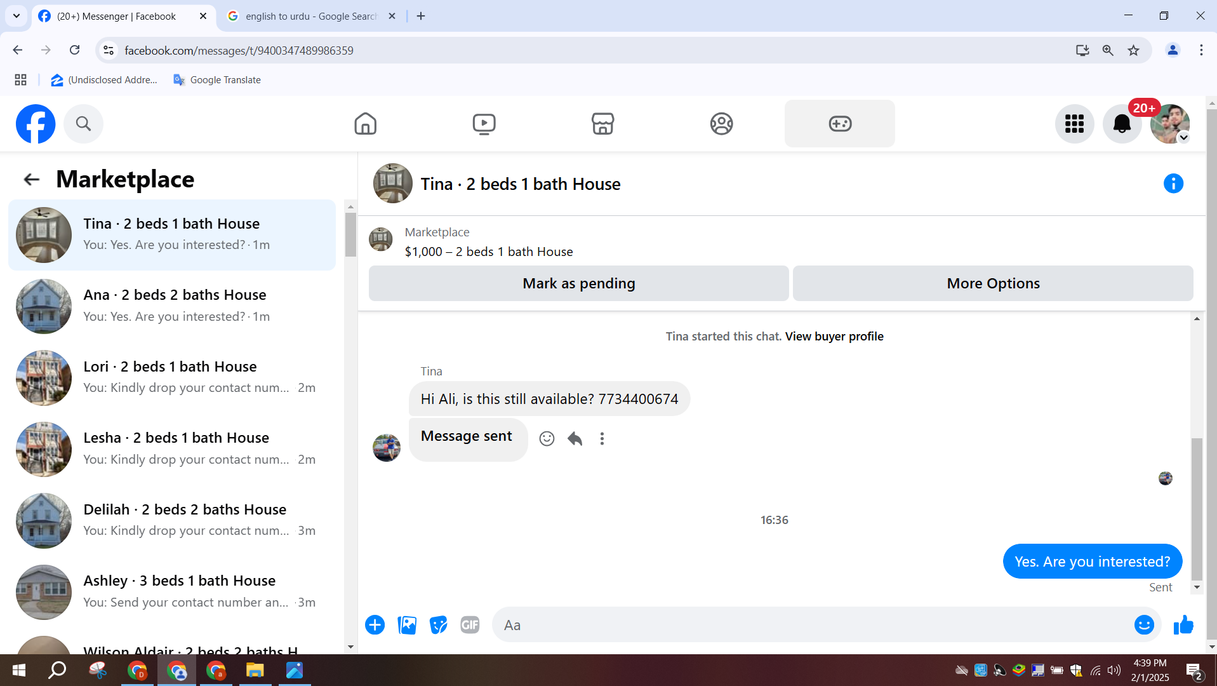Open Chrome three-dot menu

tap(1201, 50)
